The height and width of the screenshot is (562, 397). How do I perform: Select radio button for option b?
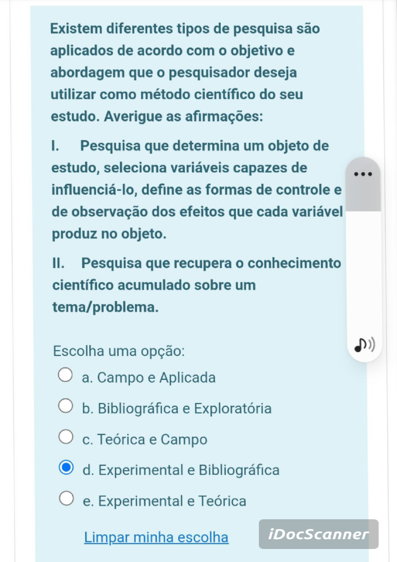click(65, 406)
